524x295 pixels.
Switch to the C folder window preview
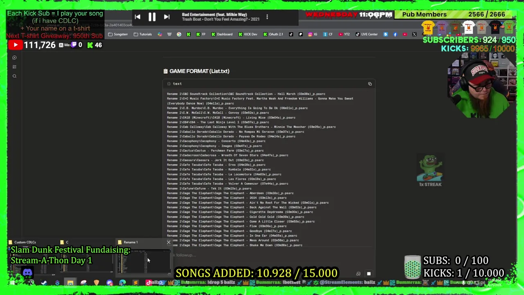pos(87,257)
